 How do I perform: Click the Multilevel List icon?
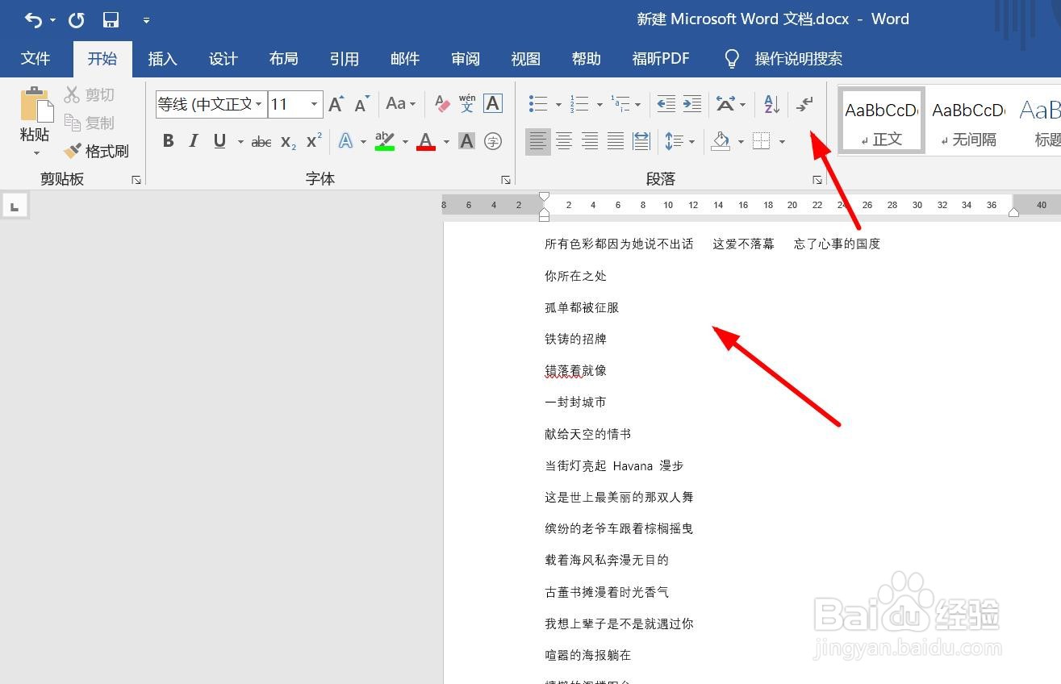coord(620,103)
